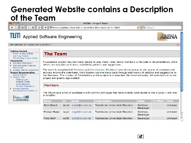Email wolft@in.tum.de
191x143 pixels.
[81, 118]
